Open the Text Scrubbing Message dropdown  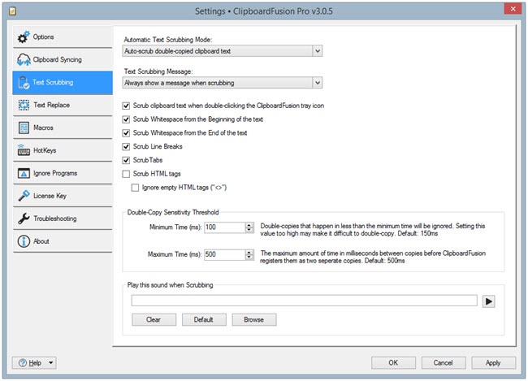pos(317,83)
